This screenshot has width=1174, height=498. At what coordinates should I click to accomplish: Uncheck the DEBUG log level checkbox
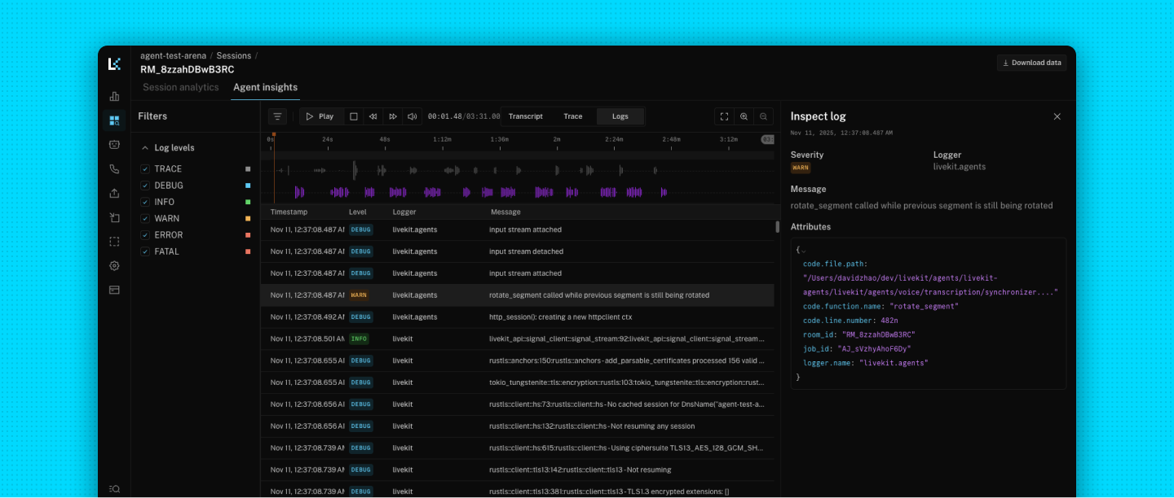pos(145,186)
